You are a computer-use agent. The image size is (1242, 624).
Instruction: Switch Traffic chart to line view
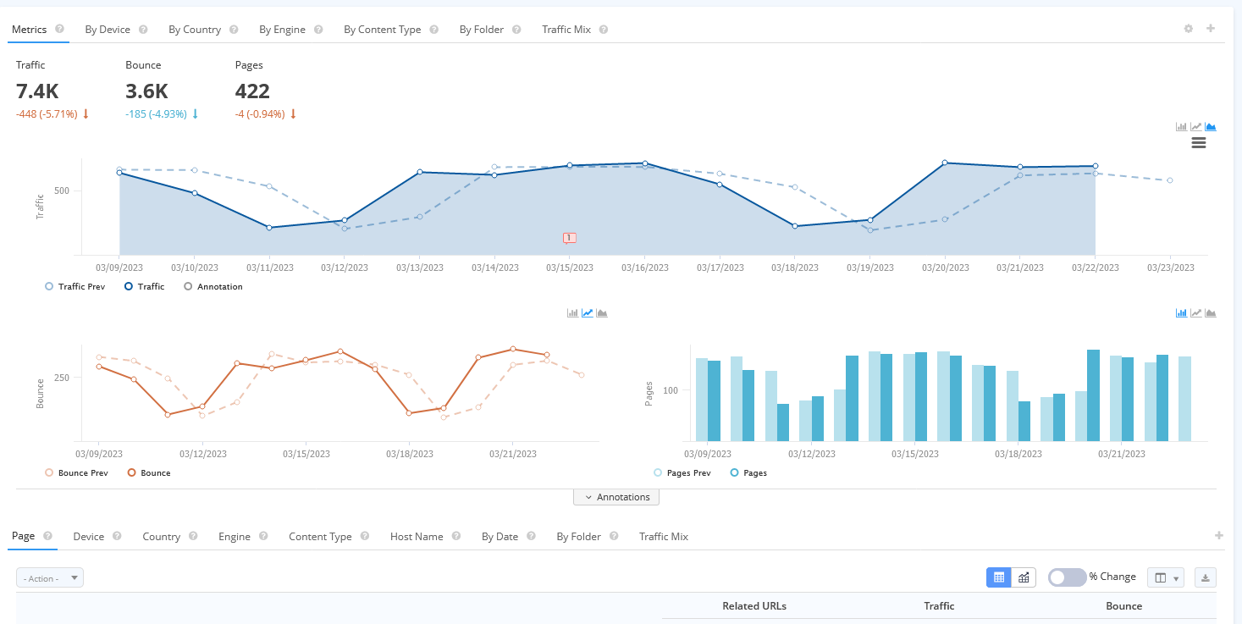(1196, 127)
